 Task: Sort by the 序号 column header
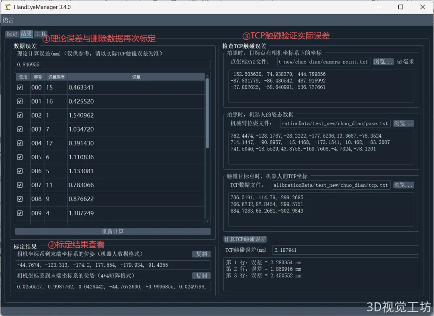38,77
